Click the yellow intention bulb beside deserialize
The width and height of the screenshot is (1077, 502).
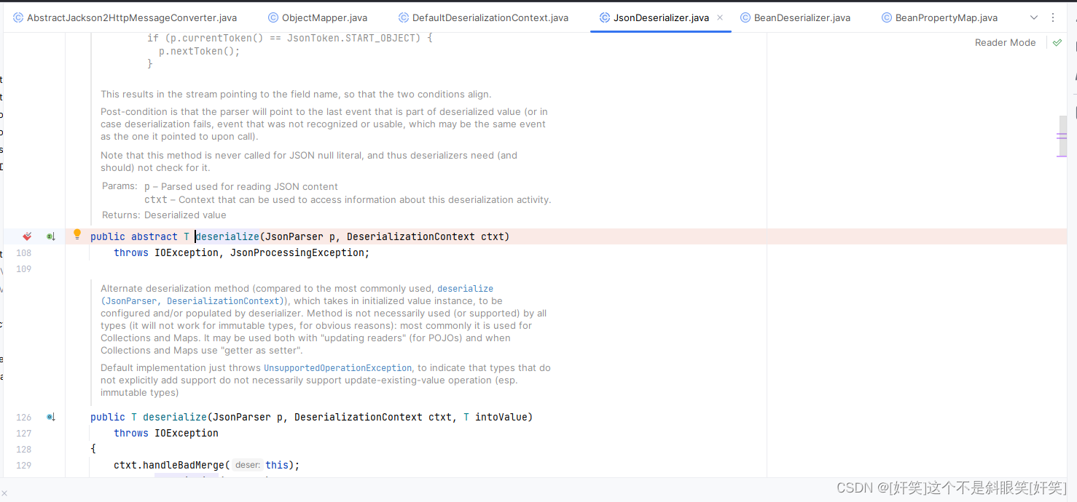click(77, 234)
